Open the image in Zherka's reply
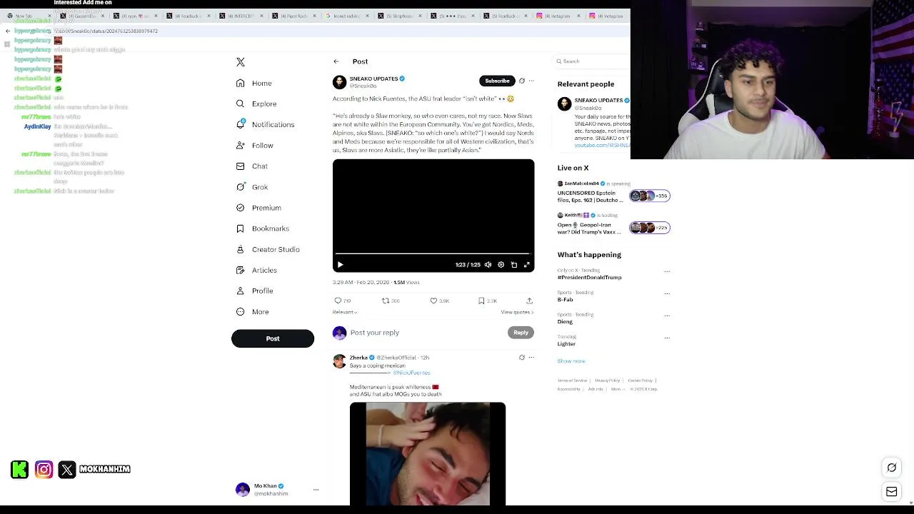914x514 pixels. (x=428, y=454)
